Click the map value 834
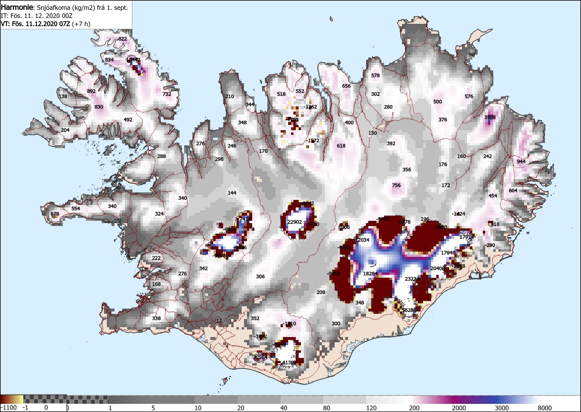This screenshot has height=412, width=581. (x=109, y=60)
